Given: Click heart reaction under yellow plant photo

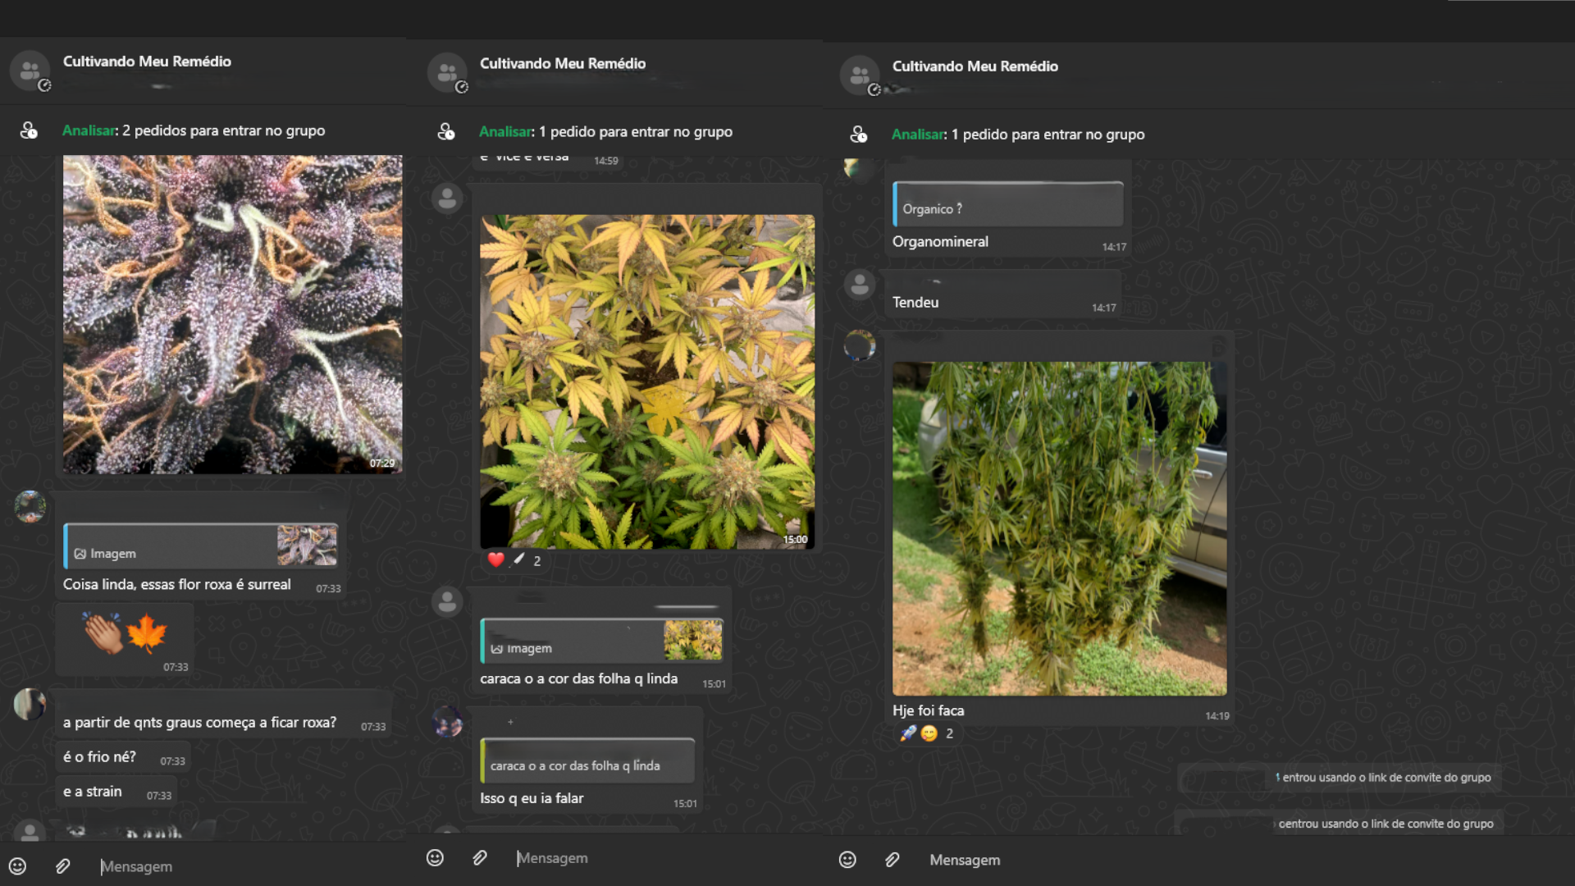Looking at the screenshot, I should [495, 560].
